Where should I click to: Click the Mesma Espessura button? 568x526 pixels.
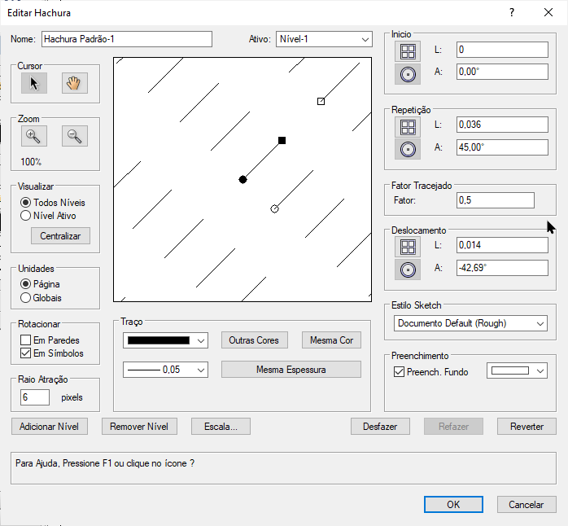pos(291,370)
